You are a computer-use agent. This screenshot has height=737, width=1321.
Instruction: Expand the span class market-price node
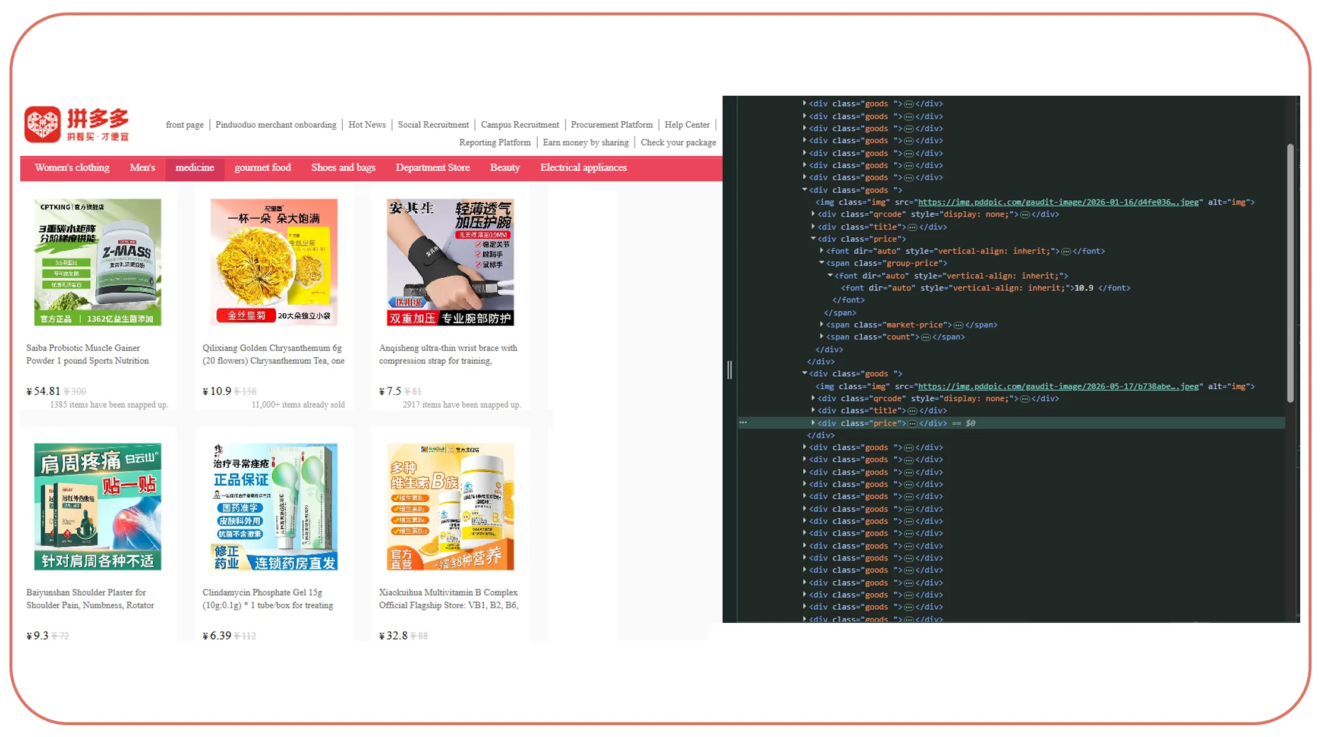tap(822, 325)
